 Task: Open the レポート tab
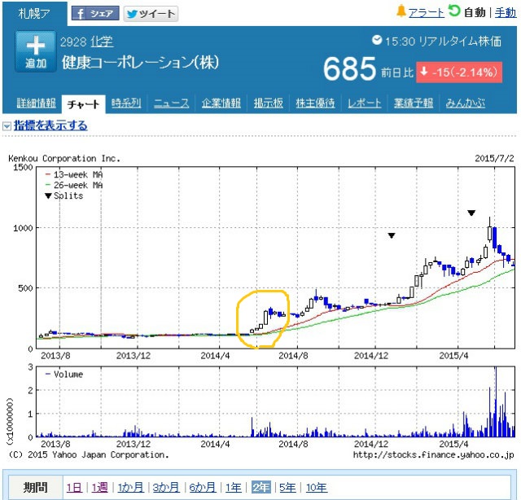tap(364, 103)
